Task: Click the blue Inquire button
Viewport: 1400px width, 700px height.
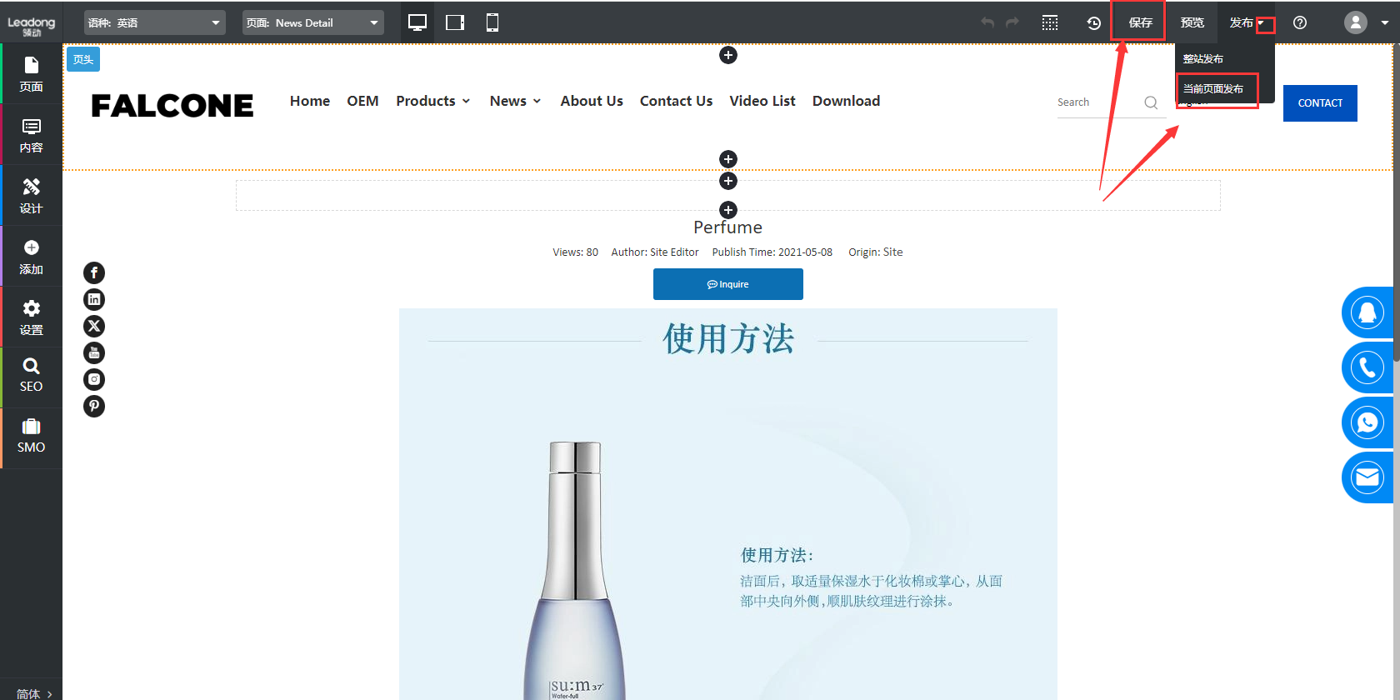Action: pos(727,284)
